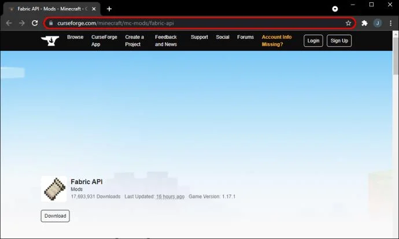Close the Fabric API tab
The height and width of the screenshot is (239, 399).
click(94, 9)
